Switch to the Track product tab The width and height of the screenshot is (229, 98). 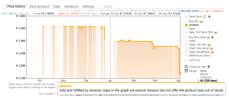click(39, 6)
